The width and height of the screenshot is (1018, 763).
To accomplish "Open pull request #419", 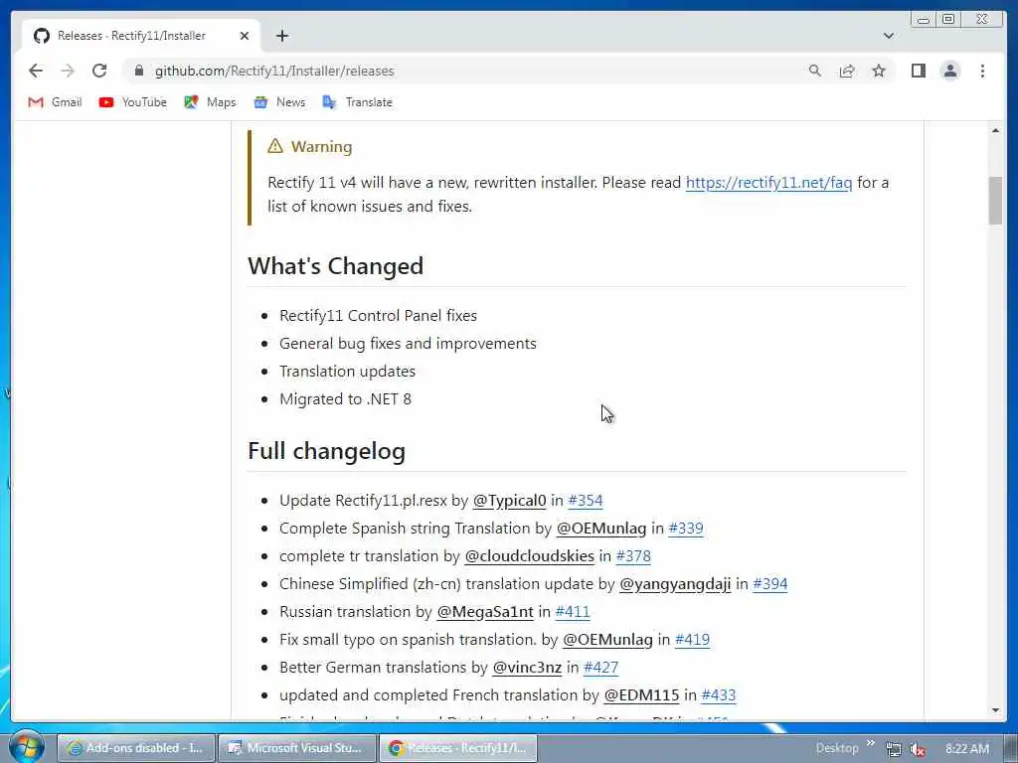I will 692,641.
